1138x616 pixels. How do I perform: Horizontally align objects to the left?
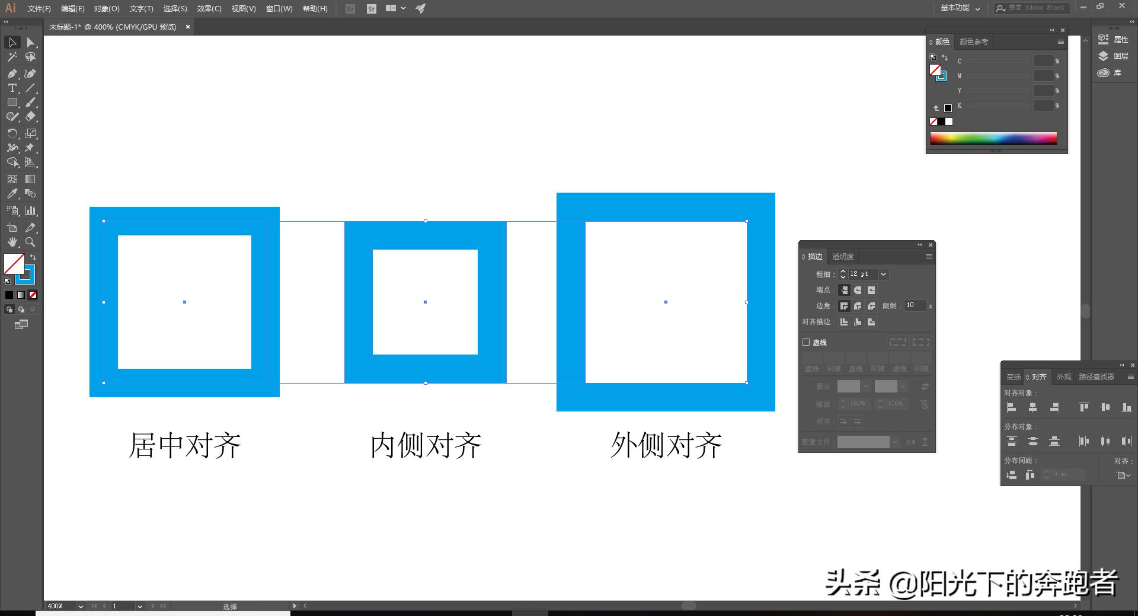[x=1011, y=407]
